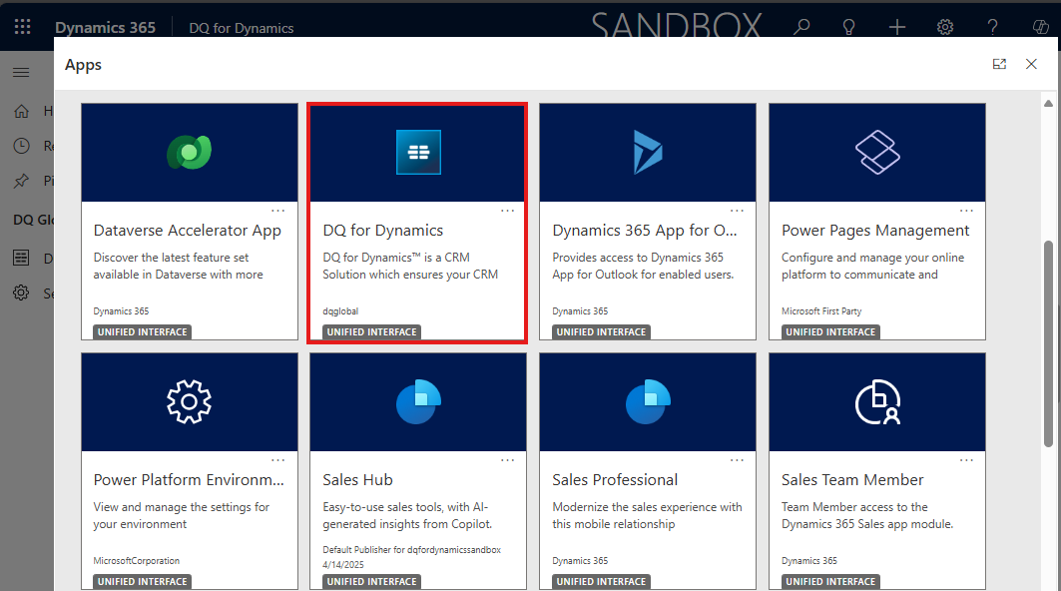Click the Home icon in the sidebar

click(x=22, y=111)
